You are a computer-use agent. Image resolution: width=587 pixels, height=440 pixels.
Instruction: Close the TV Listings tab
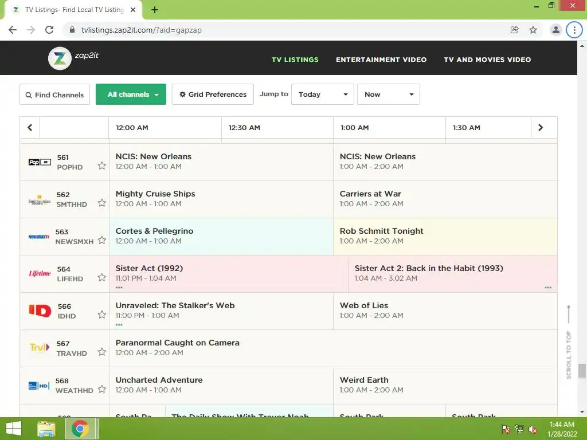(133, 10)
